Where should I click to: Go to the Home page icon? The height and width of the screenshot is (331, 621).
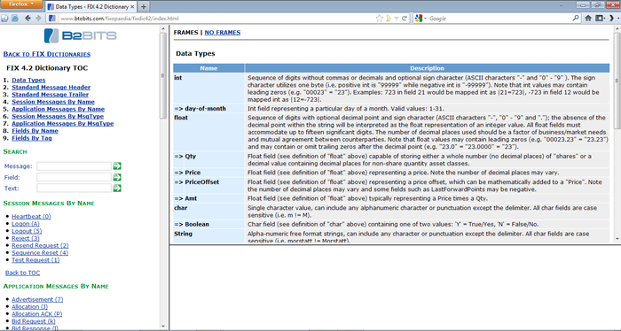(x=588, y=19)
